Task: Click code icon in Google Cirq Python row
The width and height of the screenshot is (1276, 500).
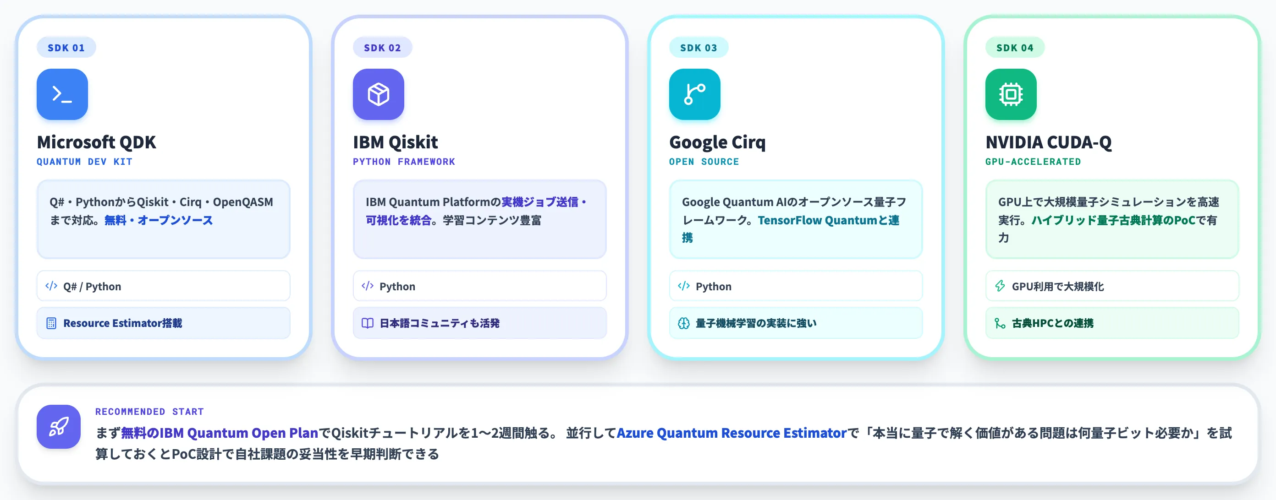Action: pyautogui.click(x=683, y=286)
